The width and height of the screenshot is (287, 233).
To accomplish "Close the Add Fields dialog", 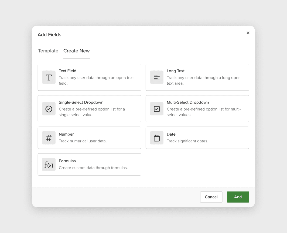I will [x=248, y=33].
